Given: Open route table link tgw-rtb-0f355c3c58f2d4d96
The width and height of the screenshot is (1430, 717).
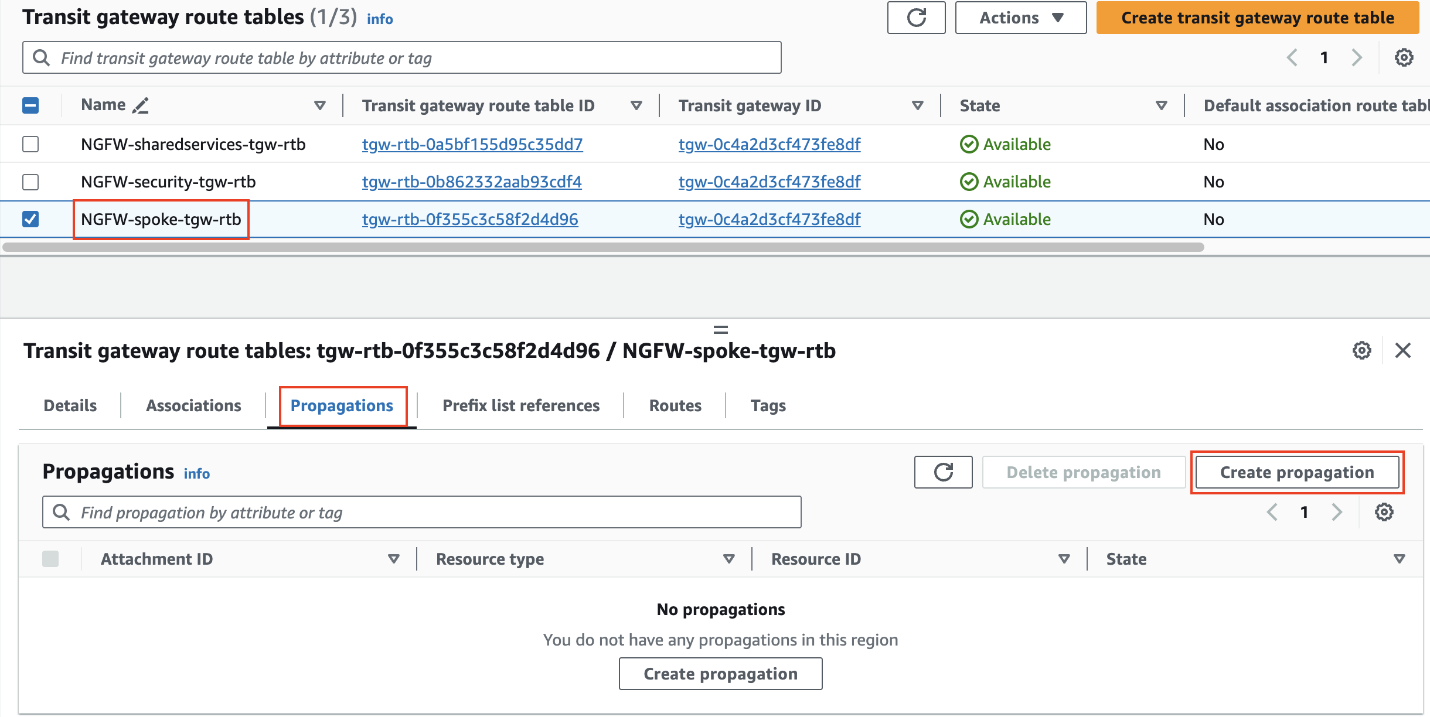Looking at the screenshot, I should (470, 219).
